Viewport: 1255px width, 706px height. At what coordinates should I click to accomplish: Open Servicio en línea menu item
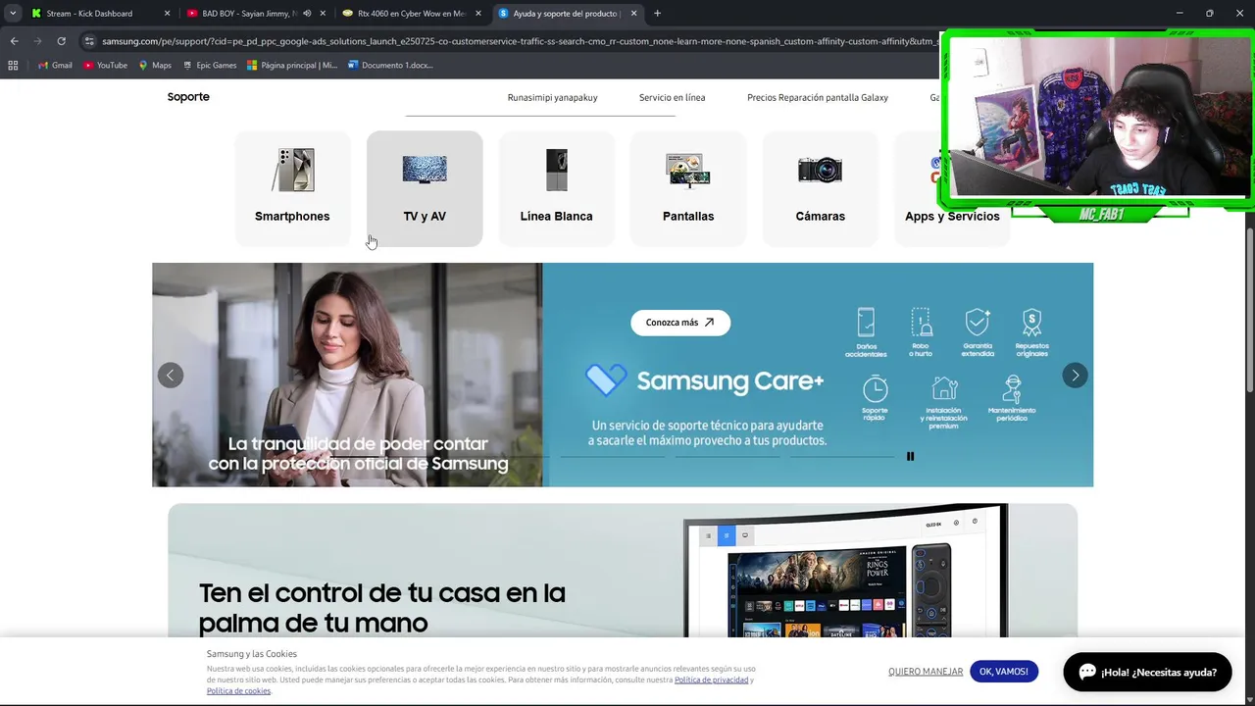[x=672, y=97]
